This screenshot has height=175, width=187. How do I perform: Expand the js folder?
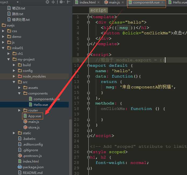3,42
